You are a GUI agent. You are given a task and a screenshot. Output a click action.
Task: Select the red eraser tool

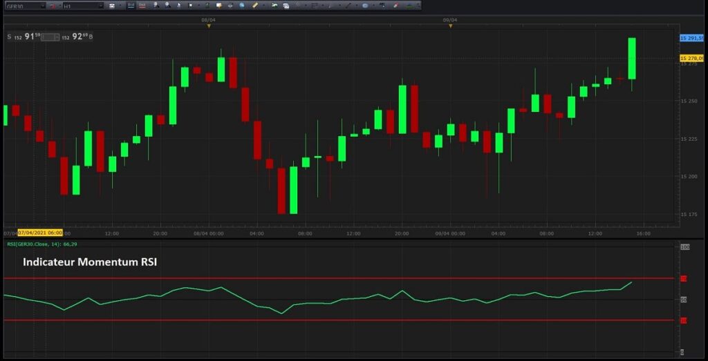tap(395, 6)
